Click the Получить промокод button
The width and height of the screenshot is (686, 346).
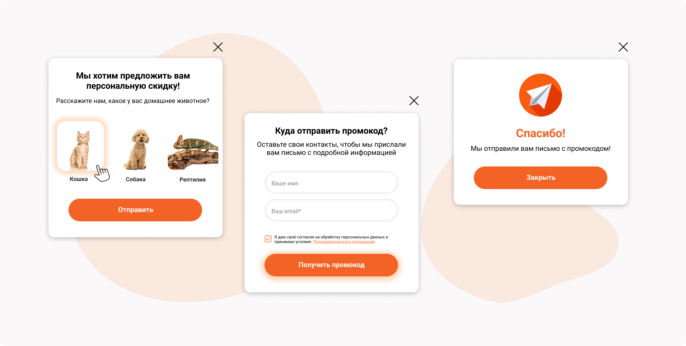tap(331, 265)
